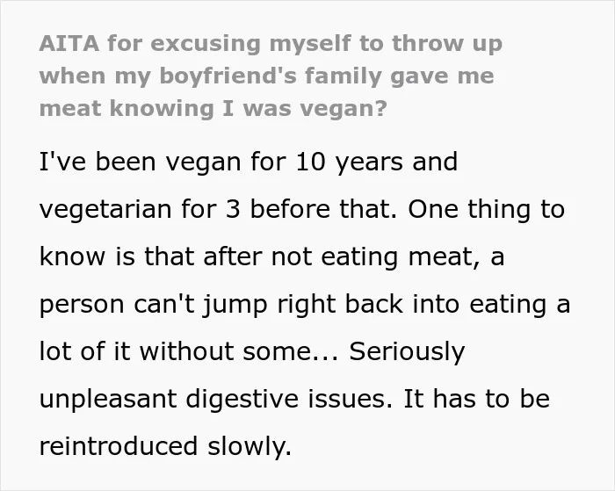Click the 'AITA' word in the title

(x=69, y=43)
